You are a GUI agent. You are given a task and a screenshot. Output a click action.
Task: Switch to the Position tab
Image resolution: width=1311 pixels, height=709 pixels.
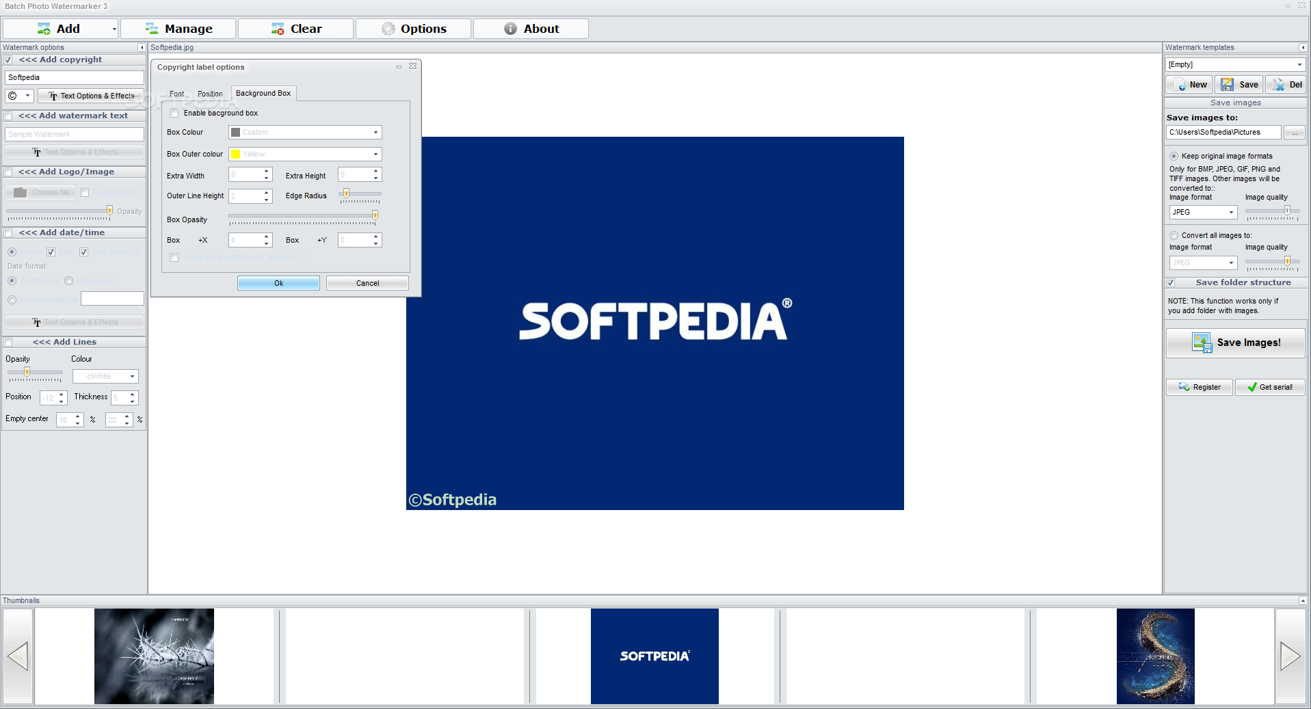(210, 94)
